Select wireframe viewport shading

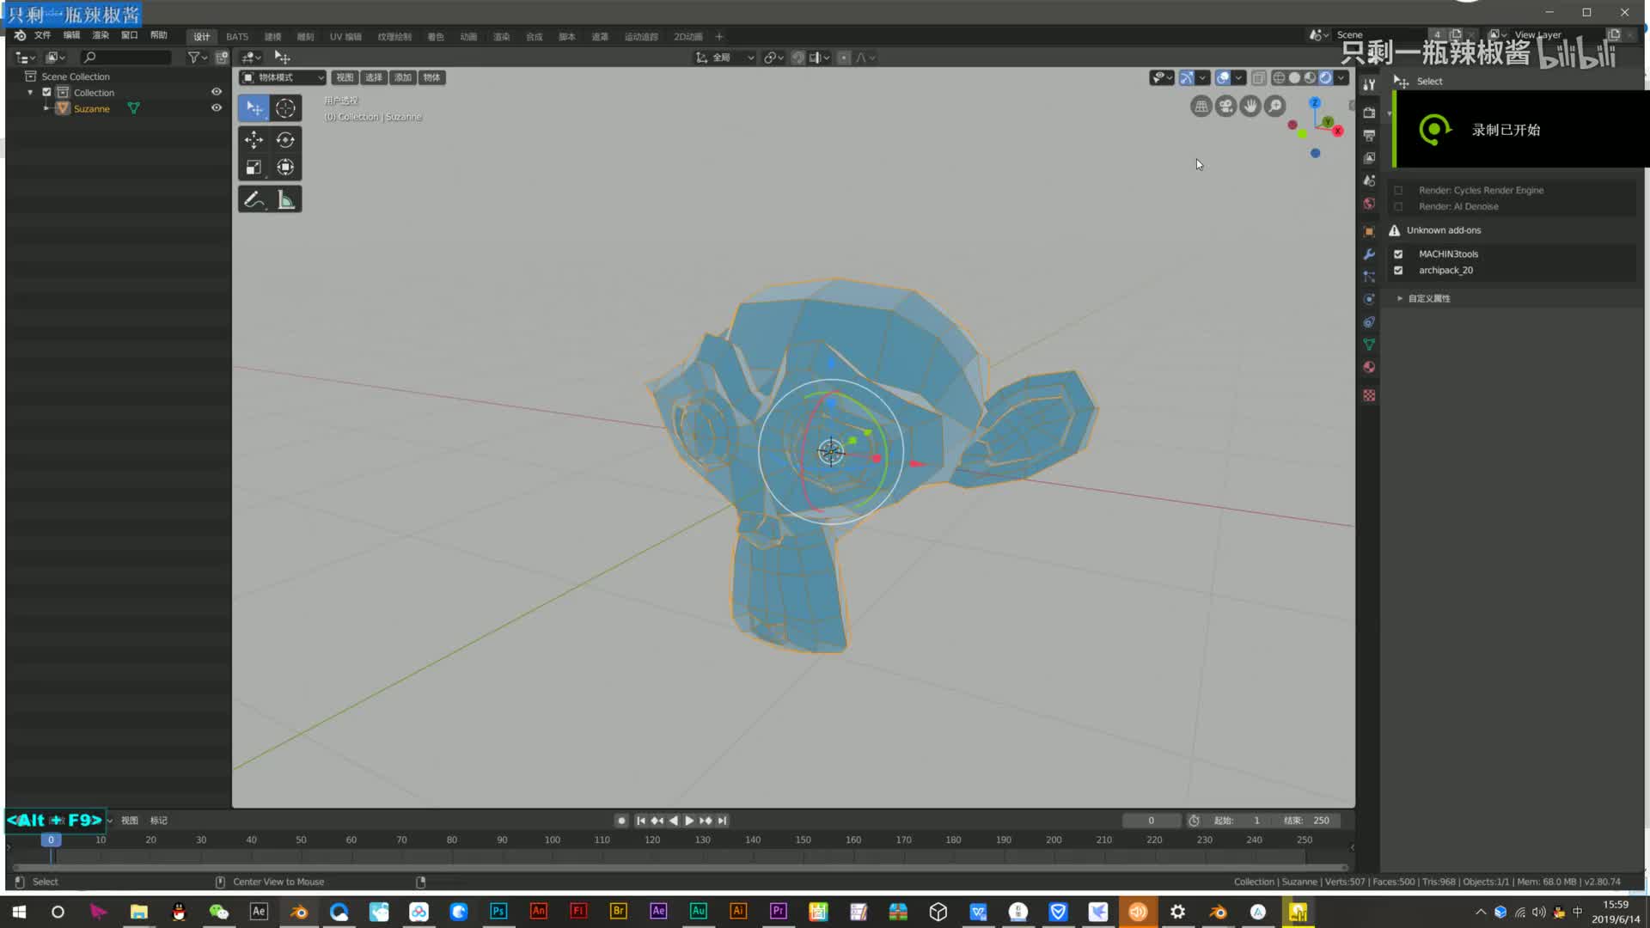click(1279, 78)
